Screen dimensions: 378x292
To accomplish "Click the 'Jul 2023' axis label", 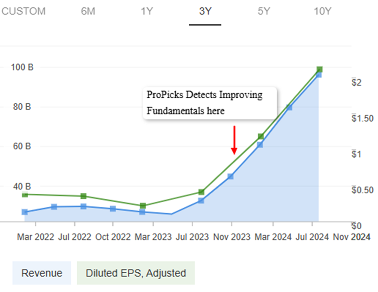I will click(192, 237).
